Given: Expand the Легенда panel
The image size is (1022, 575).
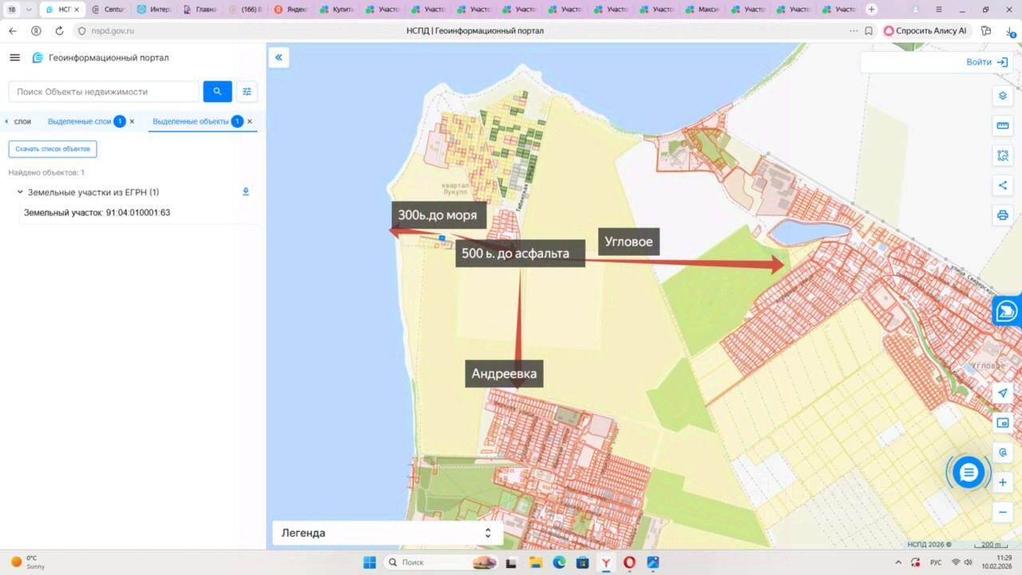Looking at the screenshot, I should [388, 533].
